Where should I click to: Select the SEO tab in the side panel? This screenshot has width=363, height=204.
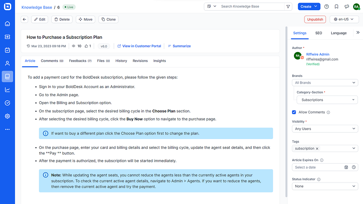point(318,33)
